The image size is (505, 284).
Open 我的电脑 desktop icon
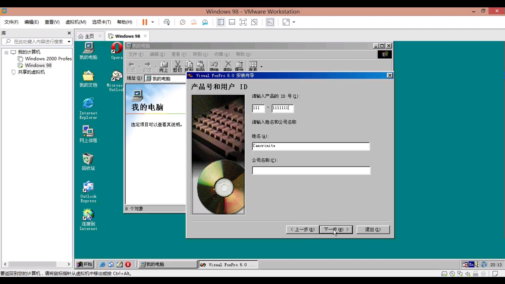(88, 51)
